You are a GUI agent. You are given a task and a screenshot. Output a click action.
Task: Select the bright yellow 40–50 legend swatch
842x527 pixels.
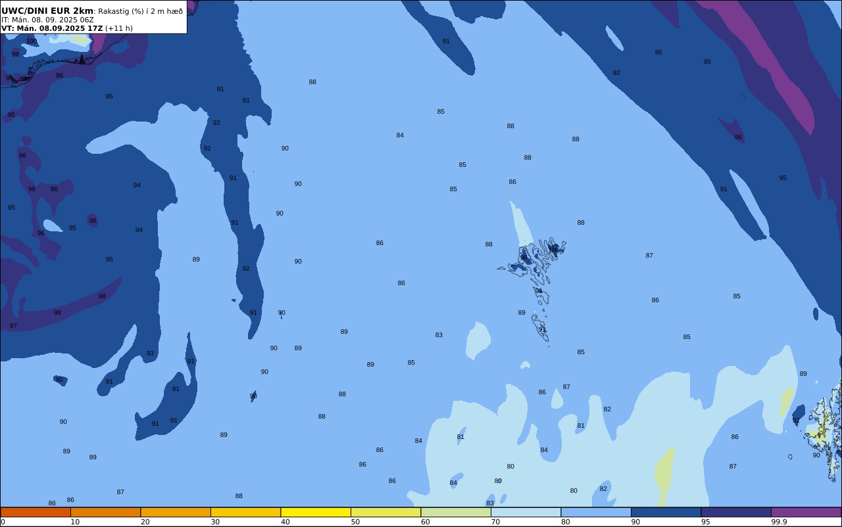coord(316,512)
